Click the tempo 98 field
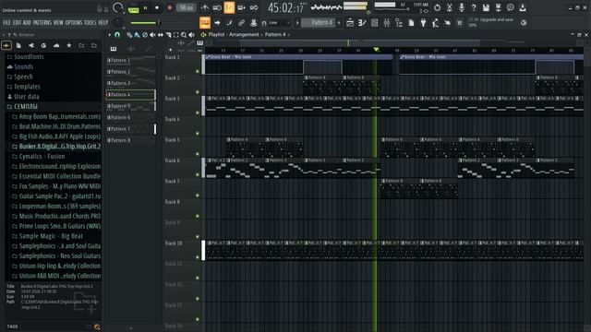Image resolution: width=591 pixels, height=332 pixels. click(187, 8)
